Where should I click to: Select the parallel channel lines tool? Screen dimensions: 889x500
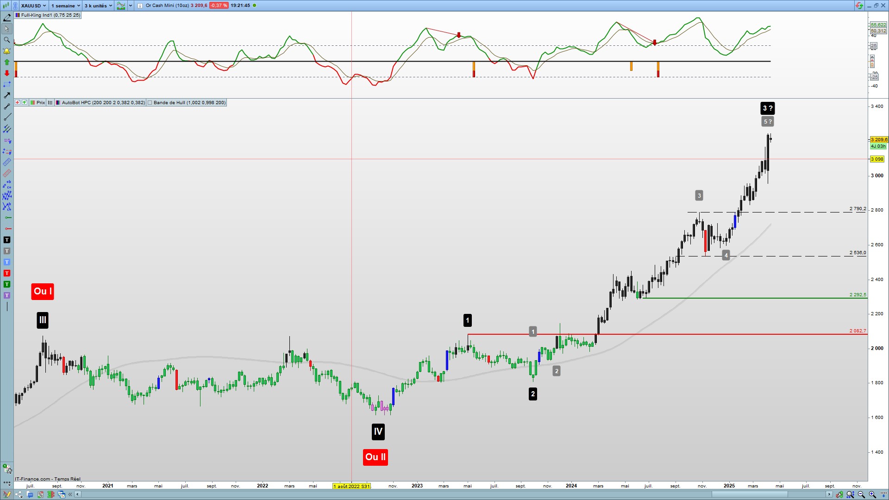[7, 129]
